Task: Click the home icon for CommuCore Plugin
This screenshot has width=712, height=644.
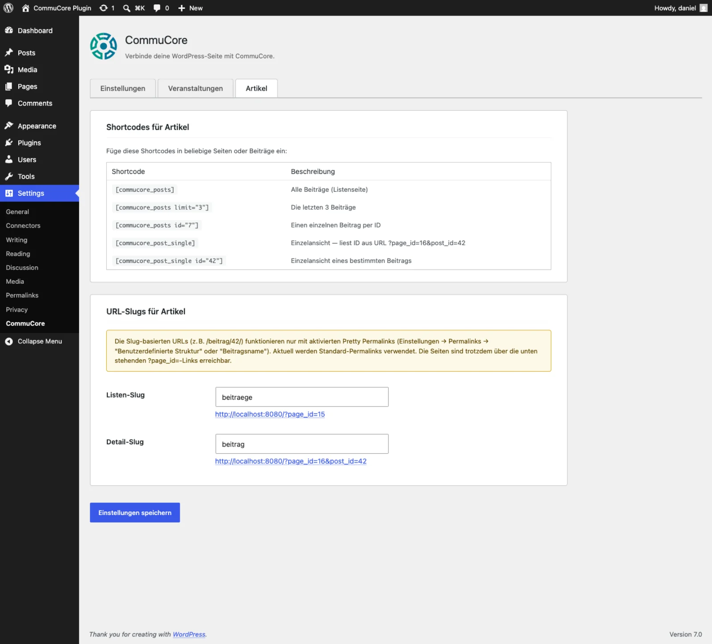Action: pyautogui.click(x=25, y=8)
